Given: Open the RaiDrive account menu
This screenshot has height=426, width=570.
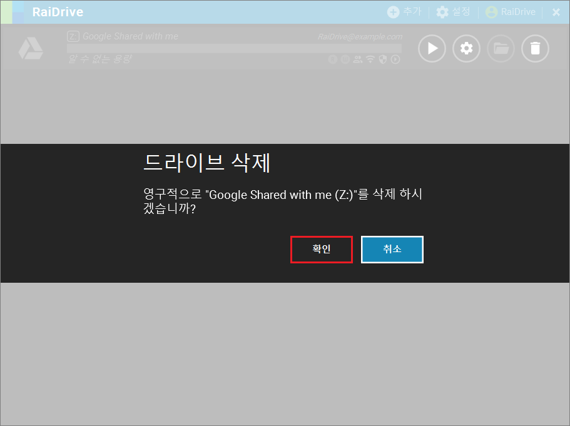Looking at the screenshot, I should (511, 12).
